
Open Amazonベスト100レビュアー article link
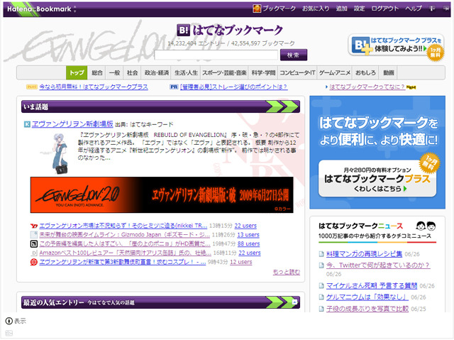126,253
